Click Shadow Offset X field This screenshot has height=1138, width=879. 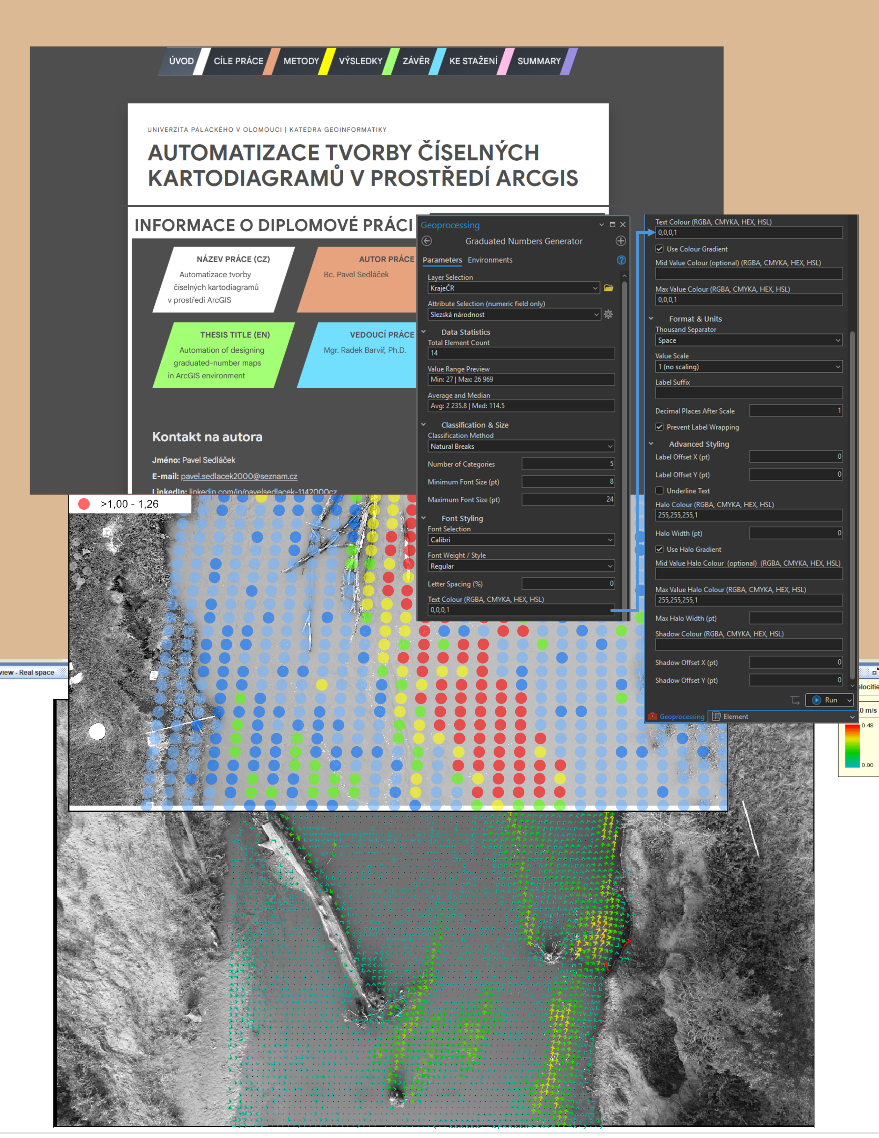796,662
